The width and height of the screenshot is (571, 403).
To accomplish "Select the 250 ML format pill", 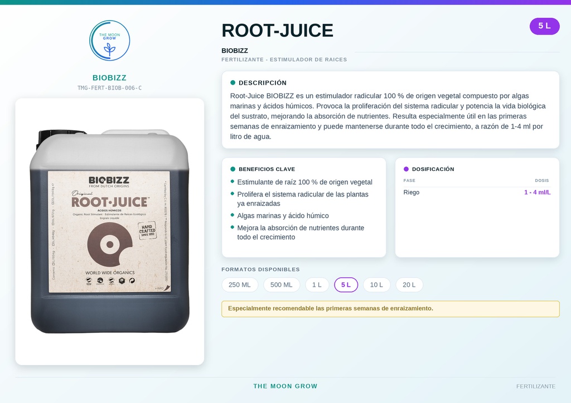I will point(240,285).
